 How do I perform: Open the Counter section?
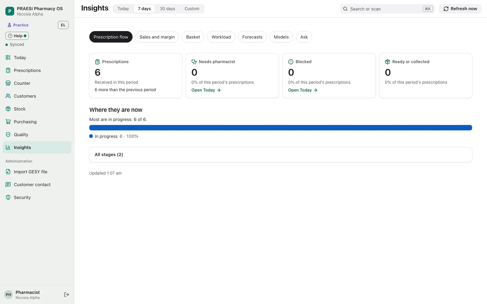click(x=37, y=83)
